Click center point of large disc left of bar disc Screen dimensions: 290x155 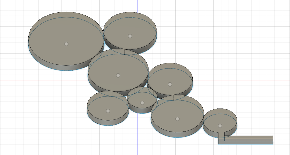pos(177,119)
